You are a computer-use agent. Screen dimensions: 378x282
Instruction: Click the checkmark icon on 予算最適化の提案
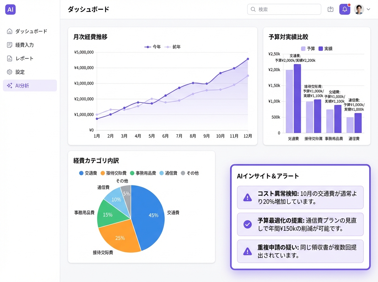pyautogui.click(x=247, y=224)
